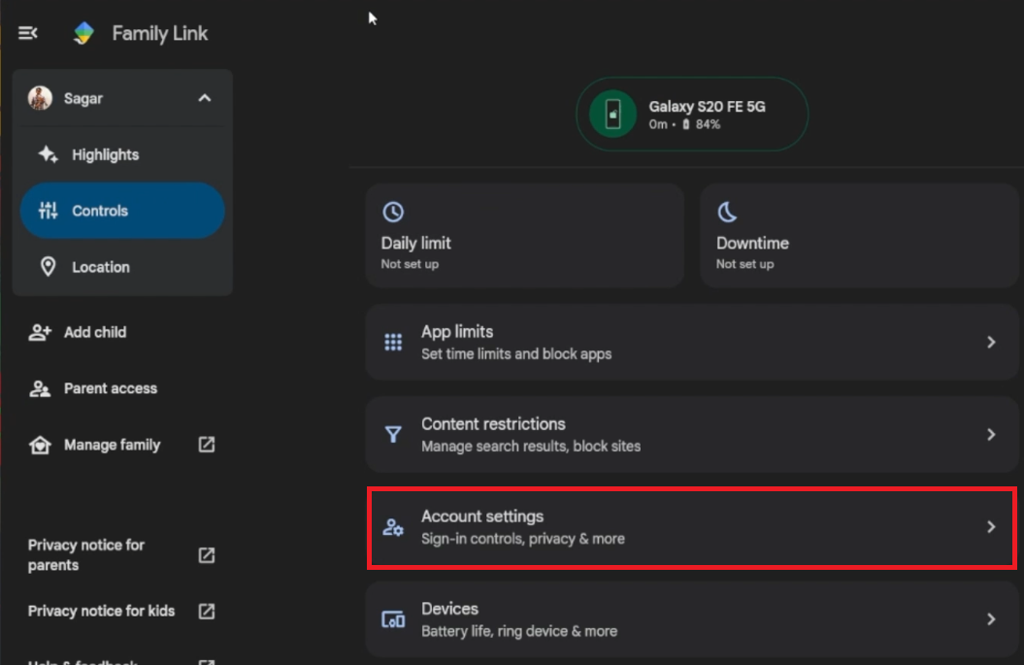Image resolution: width=1024 pixels, height=665 pixels.
Task: Click the Account settings person-gear icon
Action: pyautogui.click(x=393, y=527)
